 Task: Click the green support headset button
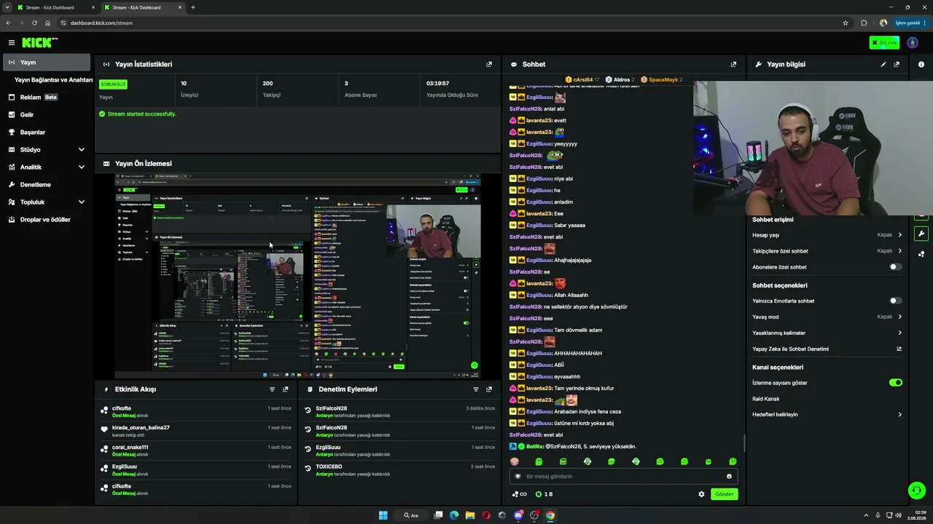click(917, 491)
